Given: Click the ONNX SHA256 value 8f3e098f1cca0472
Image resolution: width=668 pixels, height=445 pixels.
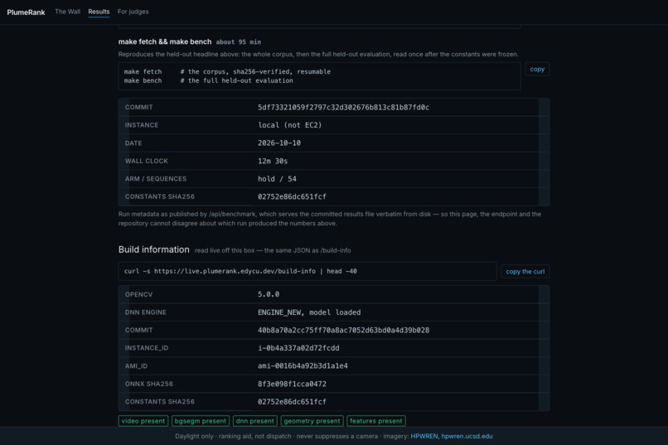Looking at the screenshot, I should [x=292, y=384].
